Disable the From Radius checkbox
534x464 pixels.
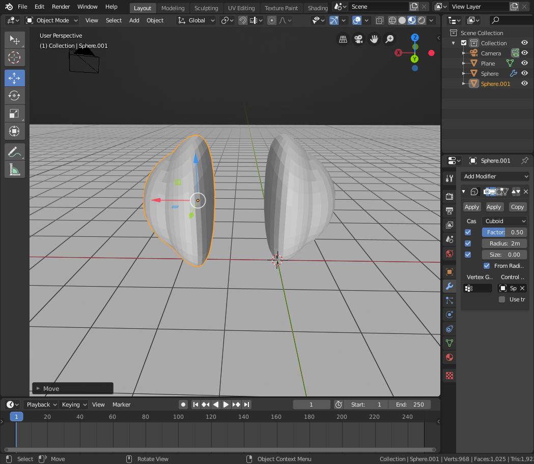(487, 266)
